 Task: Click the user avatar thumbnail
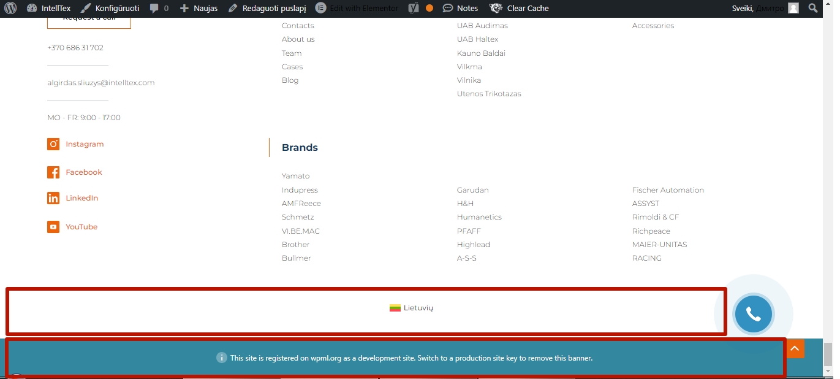click(x=793, y=8)
